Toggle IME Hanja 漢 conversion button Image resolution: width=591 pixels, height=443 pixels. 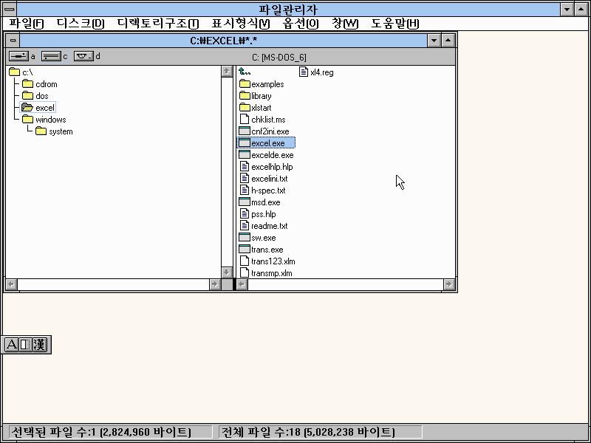coord(39,344)
